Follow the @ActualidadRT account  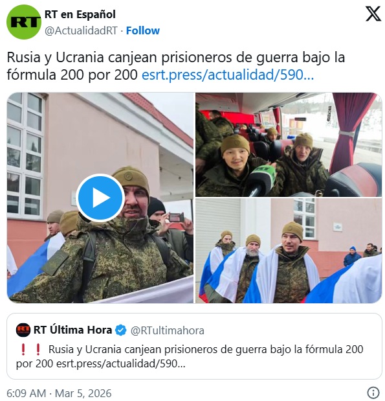pyautogui.click(x=143, y=30)
